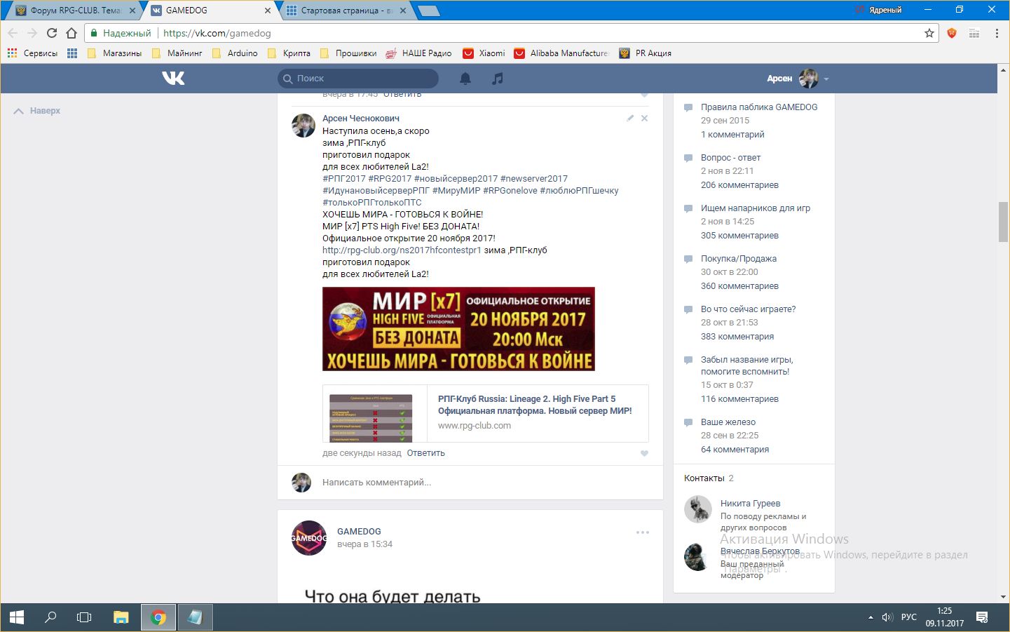Switch to the Форум RPG-CLUB tab

pyautogui.click(x=74, y=11)
